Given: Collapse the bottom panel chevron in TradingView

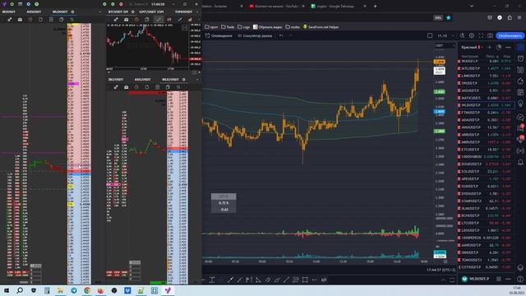Looking at the screenshot, I should 444,280.
